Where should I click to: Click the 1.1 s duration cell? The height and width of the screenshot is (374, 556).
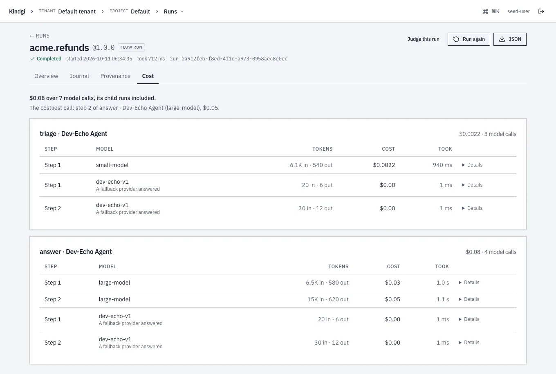(x=442, y=299)
